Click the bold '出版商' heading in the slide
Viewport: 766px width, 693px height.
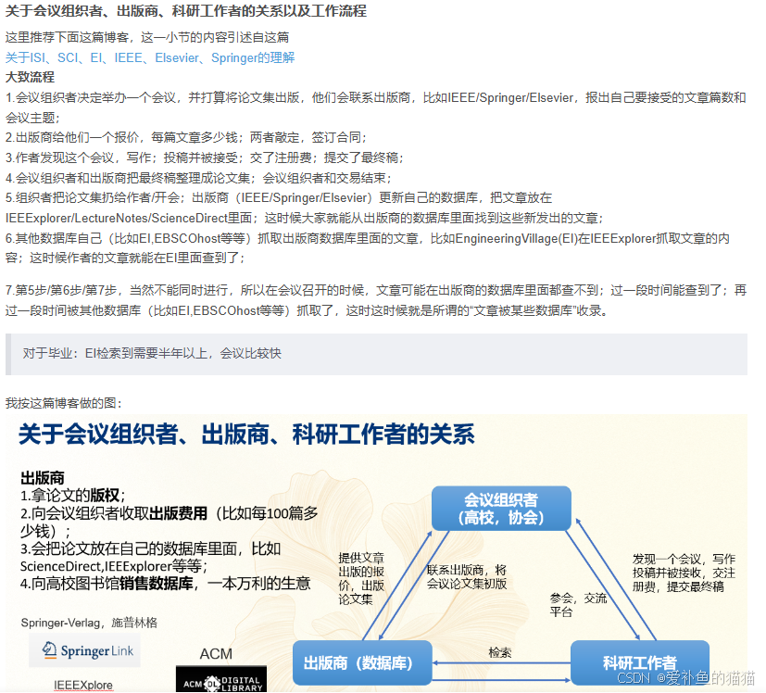coord(43,478)
